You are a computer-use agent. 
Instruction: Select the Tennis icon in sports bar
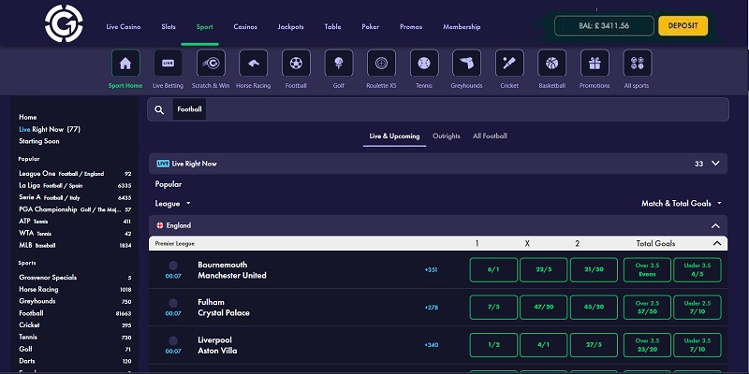point(424,63)
